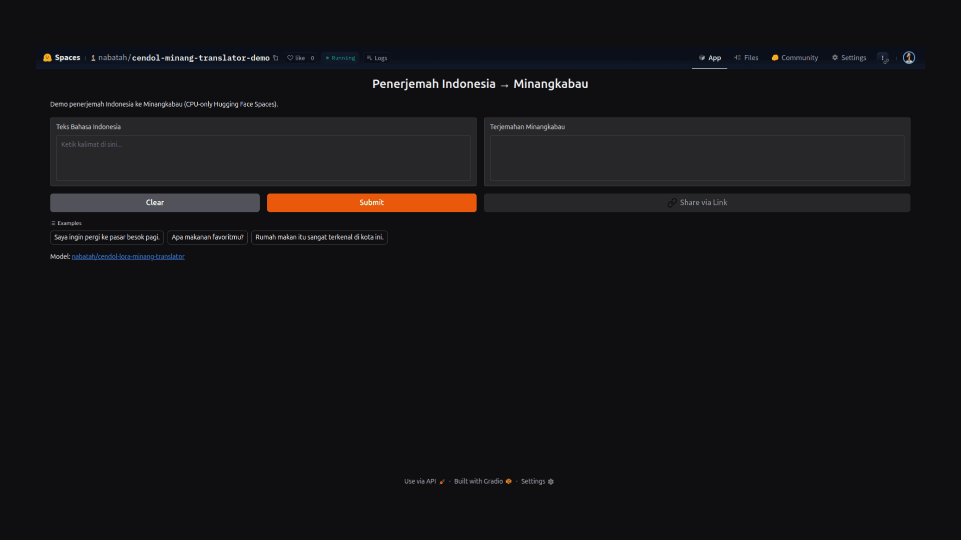Copy the space name with copy icon

[x=275, y=58]
